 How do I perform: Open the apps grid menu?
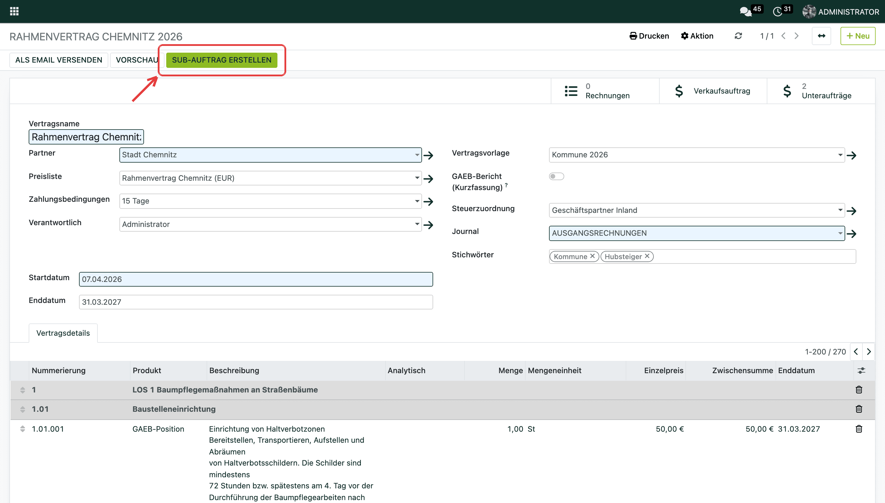click(14, 11)
